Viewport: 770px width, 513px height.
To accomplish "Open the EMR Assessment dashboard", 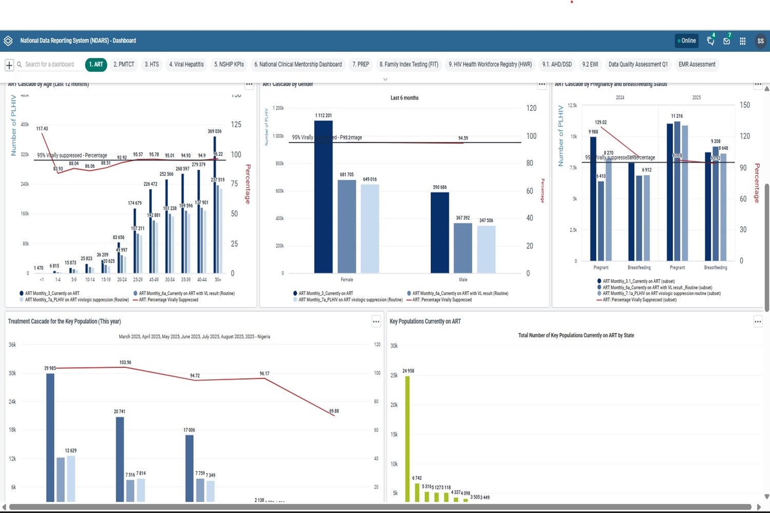I will (x=697, y=65).
